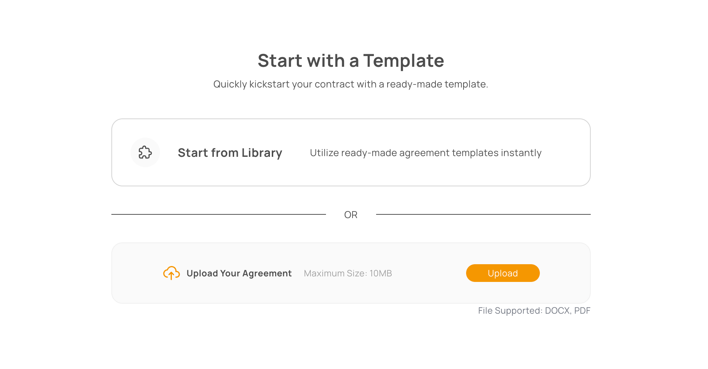Click the puzzle piece library icon

pyautogui.click(x=145, y=152)
